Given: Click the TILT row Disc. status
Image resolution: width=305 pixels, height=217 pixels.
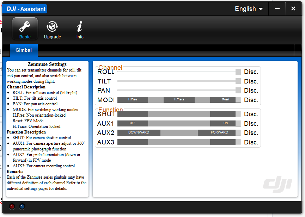Looking at the screenshot, I should tap(251, 81).
